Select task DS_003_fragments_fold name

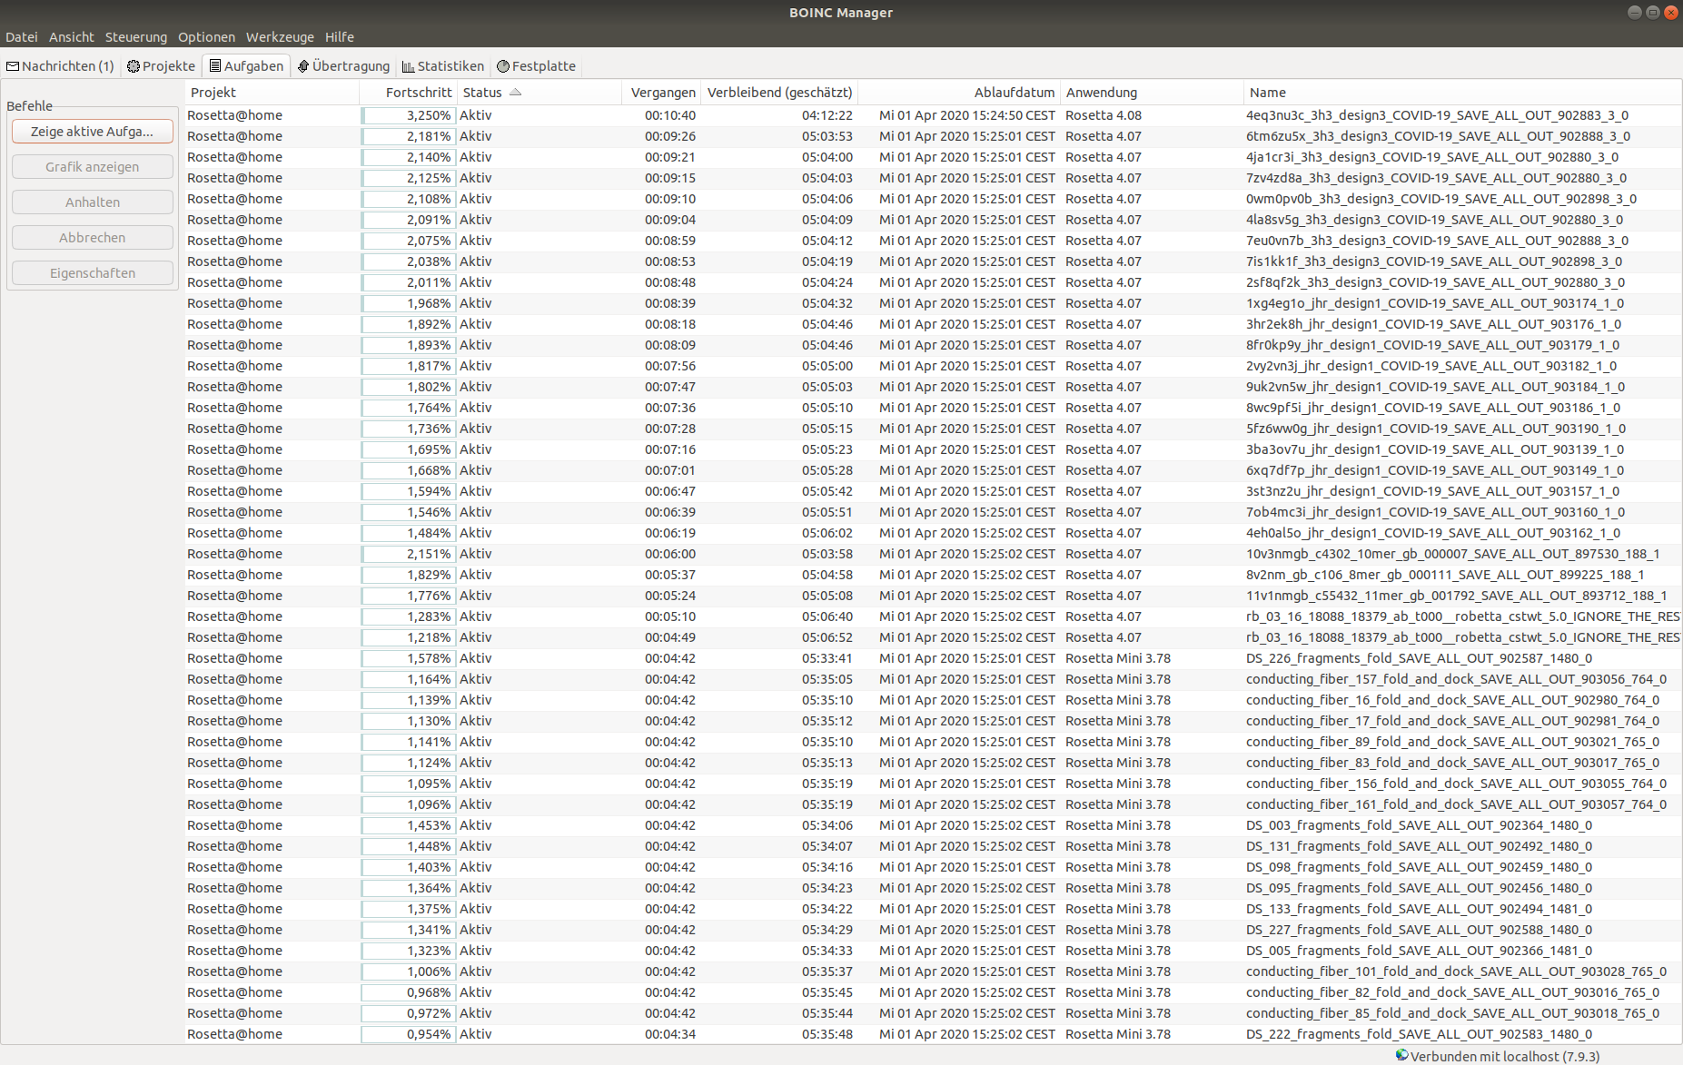pyautogui.click(x=1419, y=825)
